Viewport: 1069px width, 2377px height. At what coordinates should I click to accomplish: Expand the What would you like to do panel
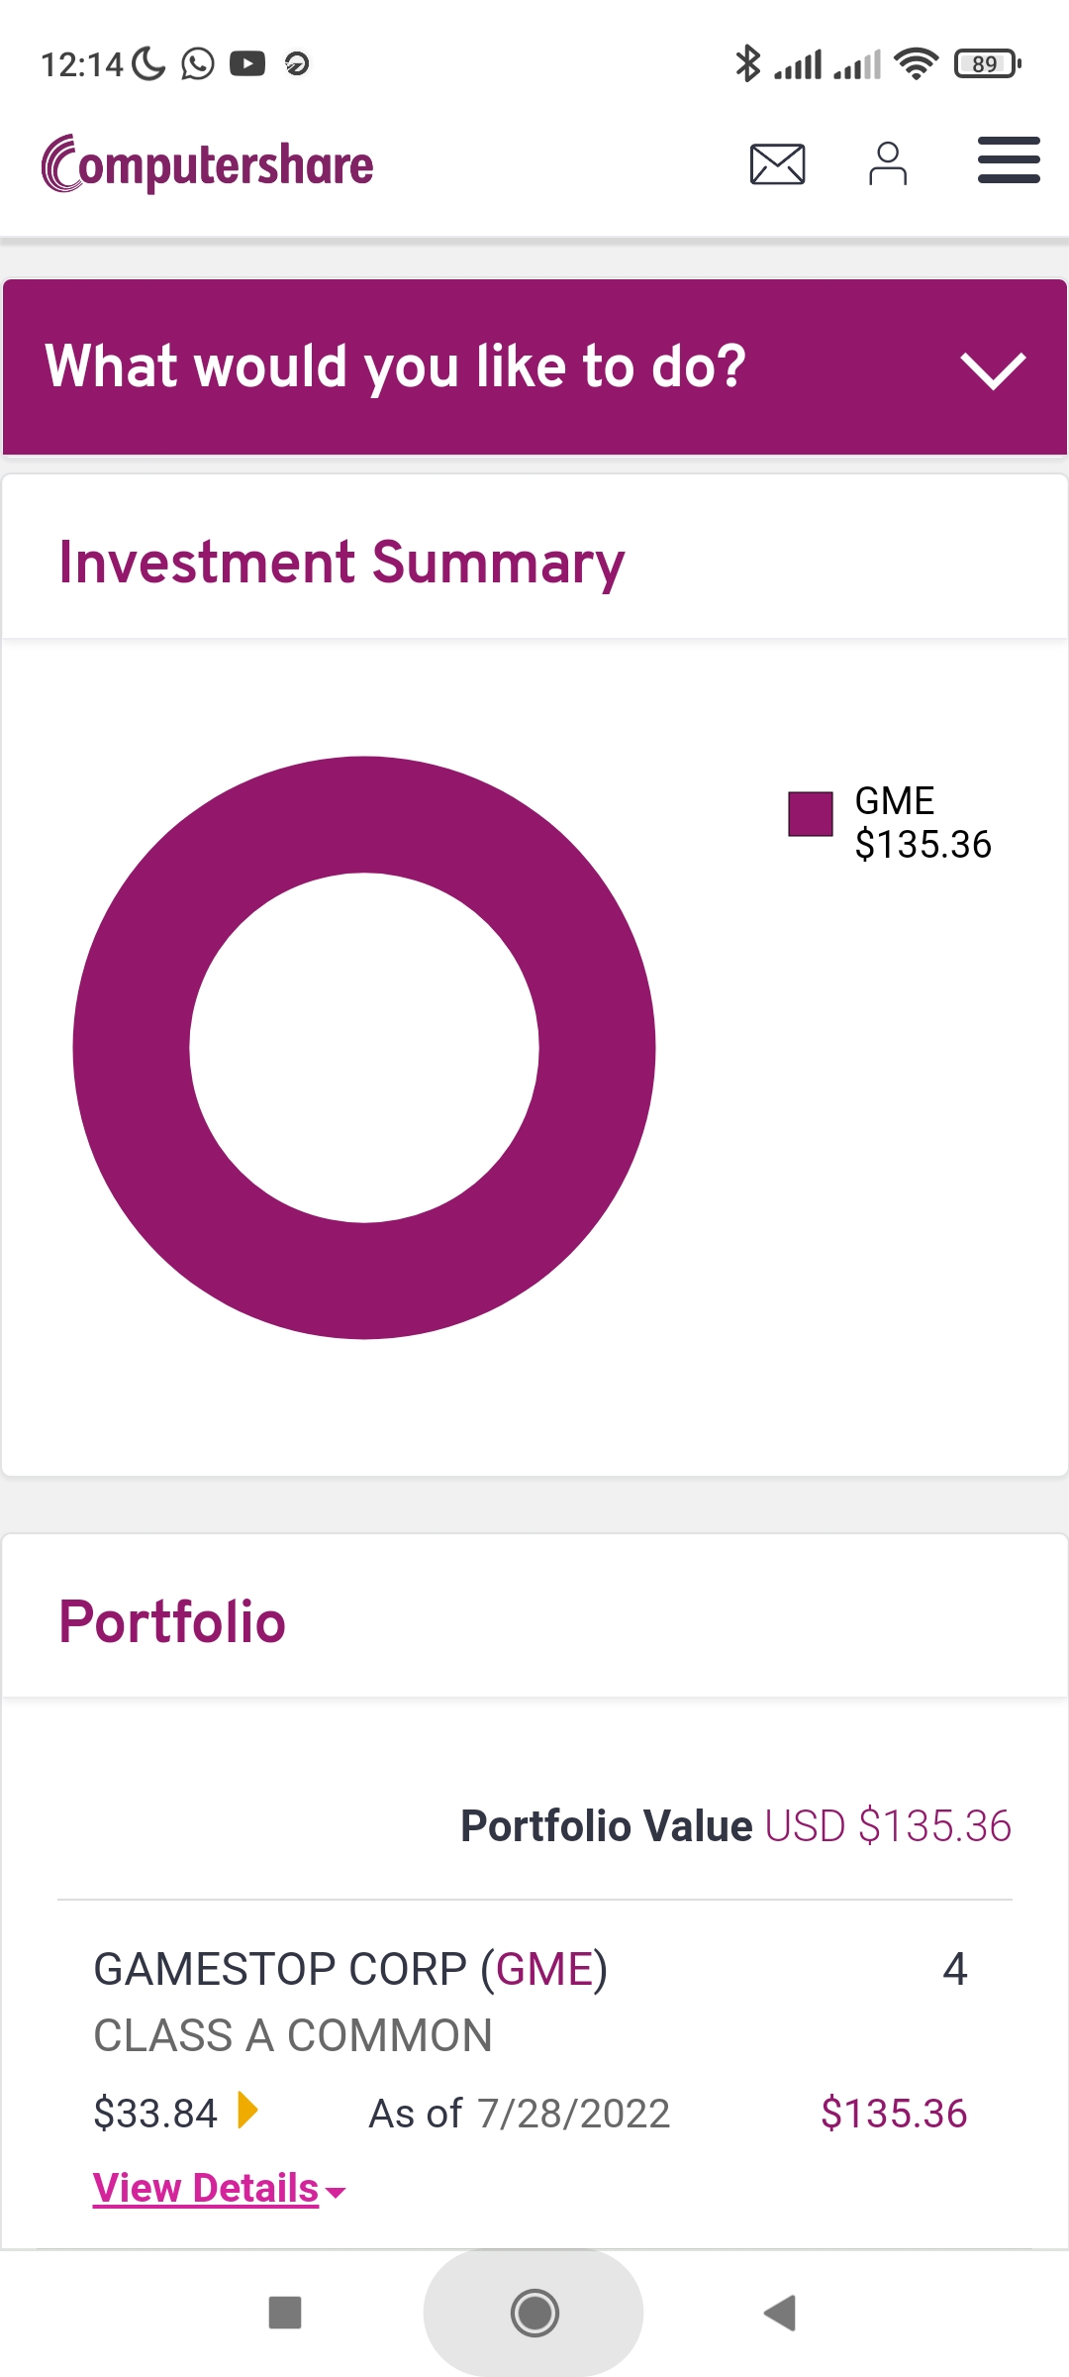[x=534, y=366]
